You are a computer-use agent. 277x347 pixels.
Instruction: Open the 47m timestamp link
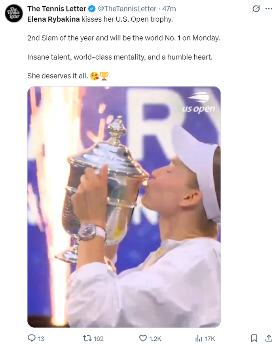click(x=169, y=9)
